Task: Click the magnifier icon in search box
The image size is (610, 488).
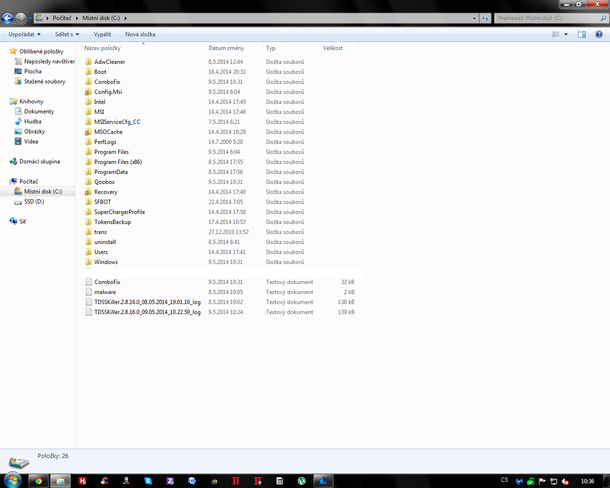Action: (604, 18)
